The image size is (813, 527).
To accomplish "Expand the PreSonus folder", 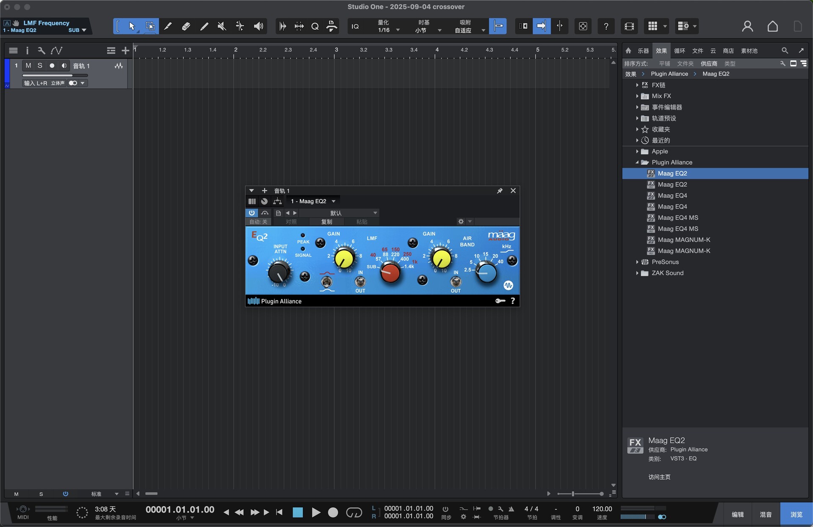I will click(637, 262).
